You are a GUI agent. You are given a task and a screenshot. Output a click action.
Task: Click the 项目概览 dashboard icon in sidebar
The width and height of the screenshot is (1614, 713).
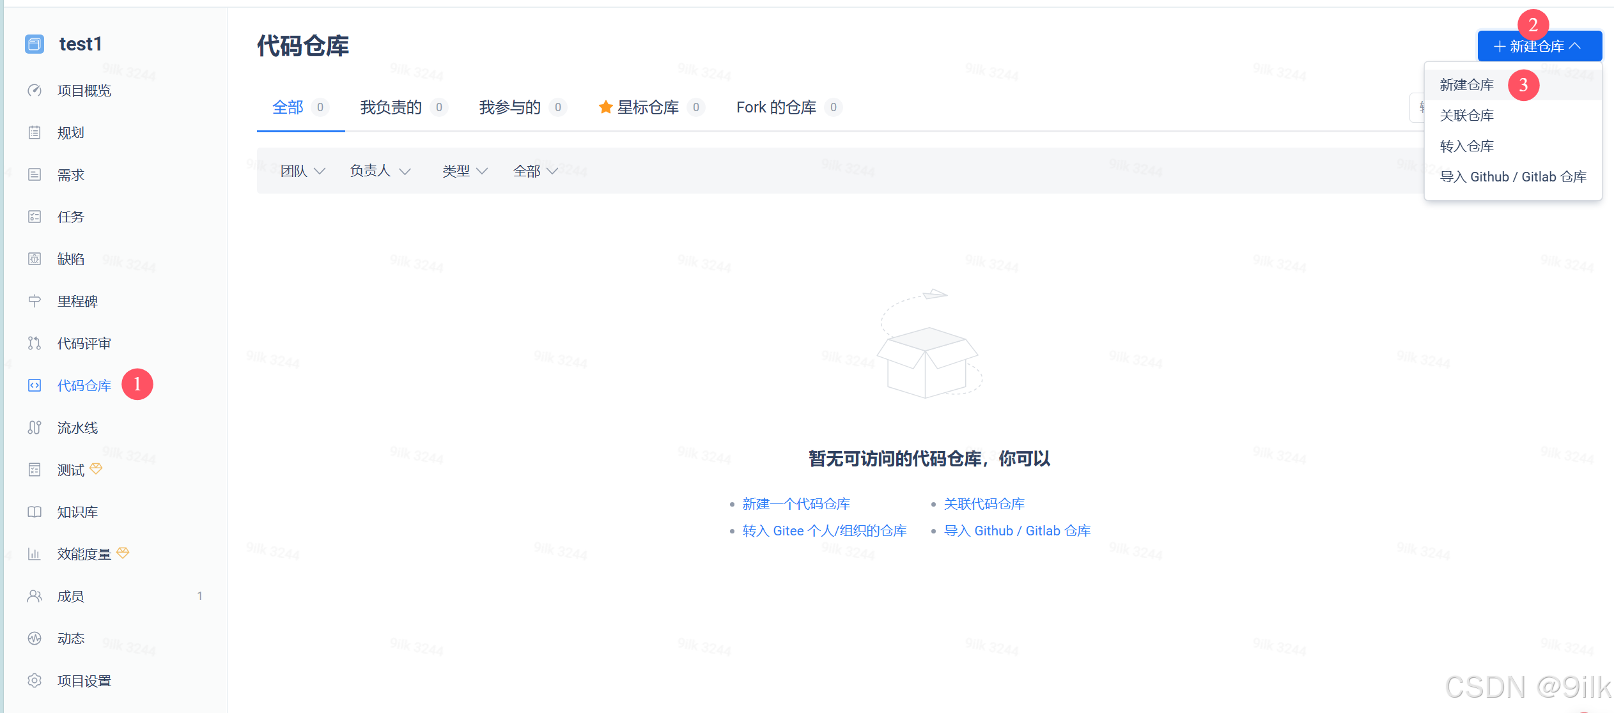tap(35, 91)
